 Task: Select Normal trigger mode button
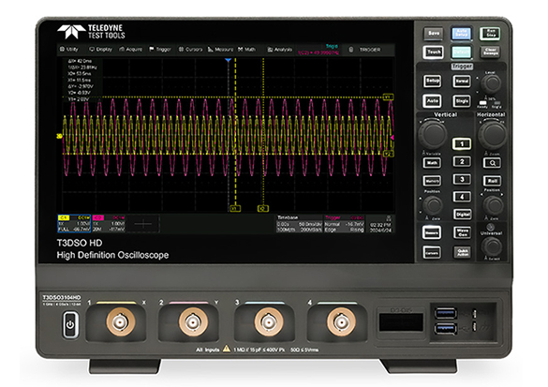[462, 81]
